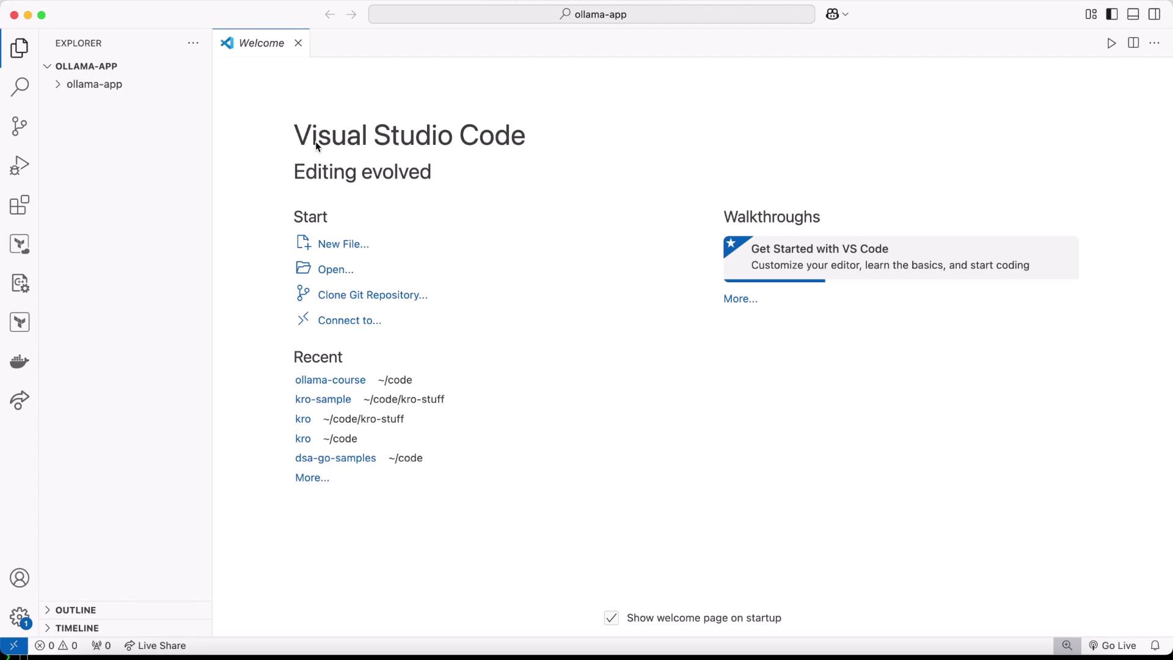This screenshot has height=660, width=1173.
Task: Click the ports forwarded status item
Action: coord(101,645)
